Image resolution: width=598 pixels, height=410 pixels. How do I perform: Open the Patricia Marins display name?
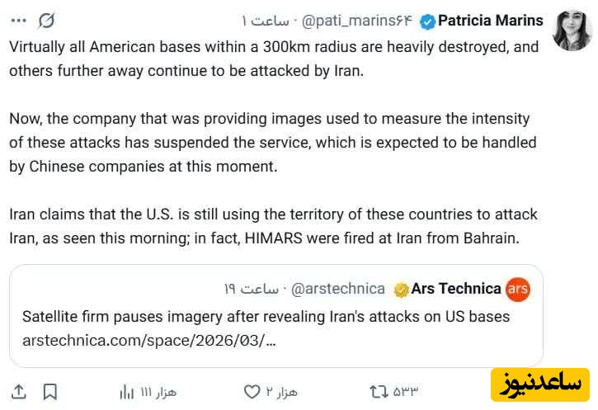491,21
